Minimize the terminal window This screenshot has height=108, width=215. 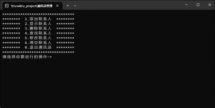pos(186,5)
